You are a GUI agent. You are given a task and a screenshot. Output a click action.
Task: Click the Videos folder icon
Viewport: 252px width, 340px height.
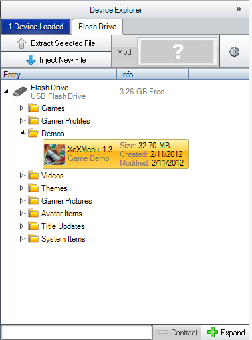click(33, 175)
